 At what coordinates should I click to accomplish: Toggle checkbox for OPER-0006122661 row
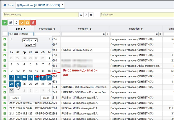pos(5,108)
